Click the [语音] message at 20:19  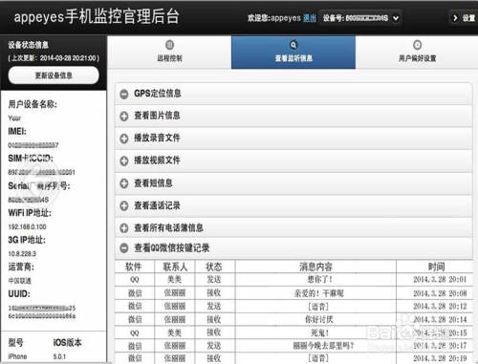click(x=318, y=358)
